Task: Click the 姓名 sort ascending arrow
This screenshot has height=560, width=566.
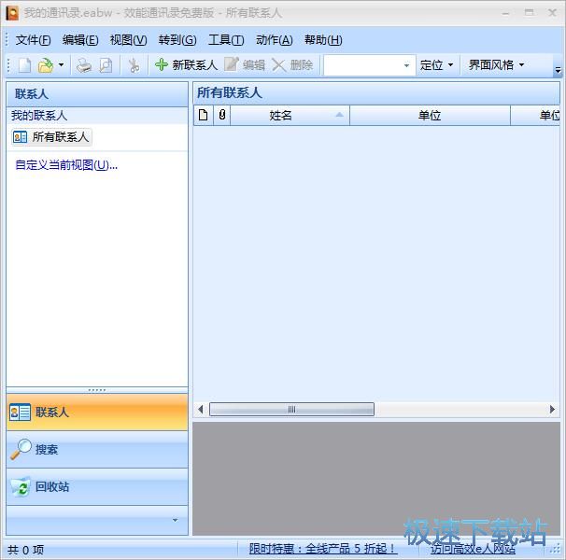Action: pyautogui.click(x=339, y=115)
